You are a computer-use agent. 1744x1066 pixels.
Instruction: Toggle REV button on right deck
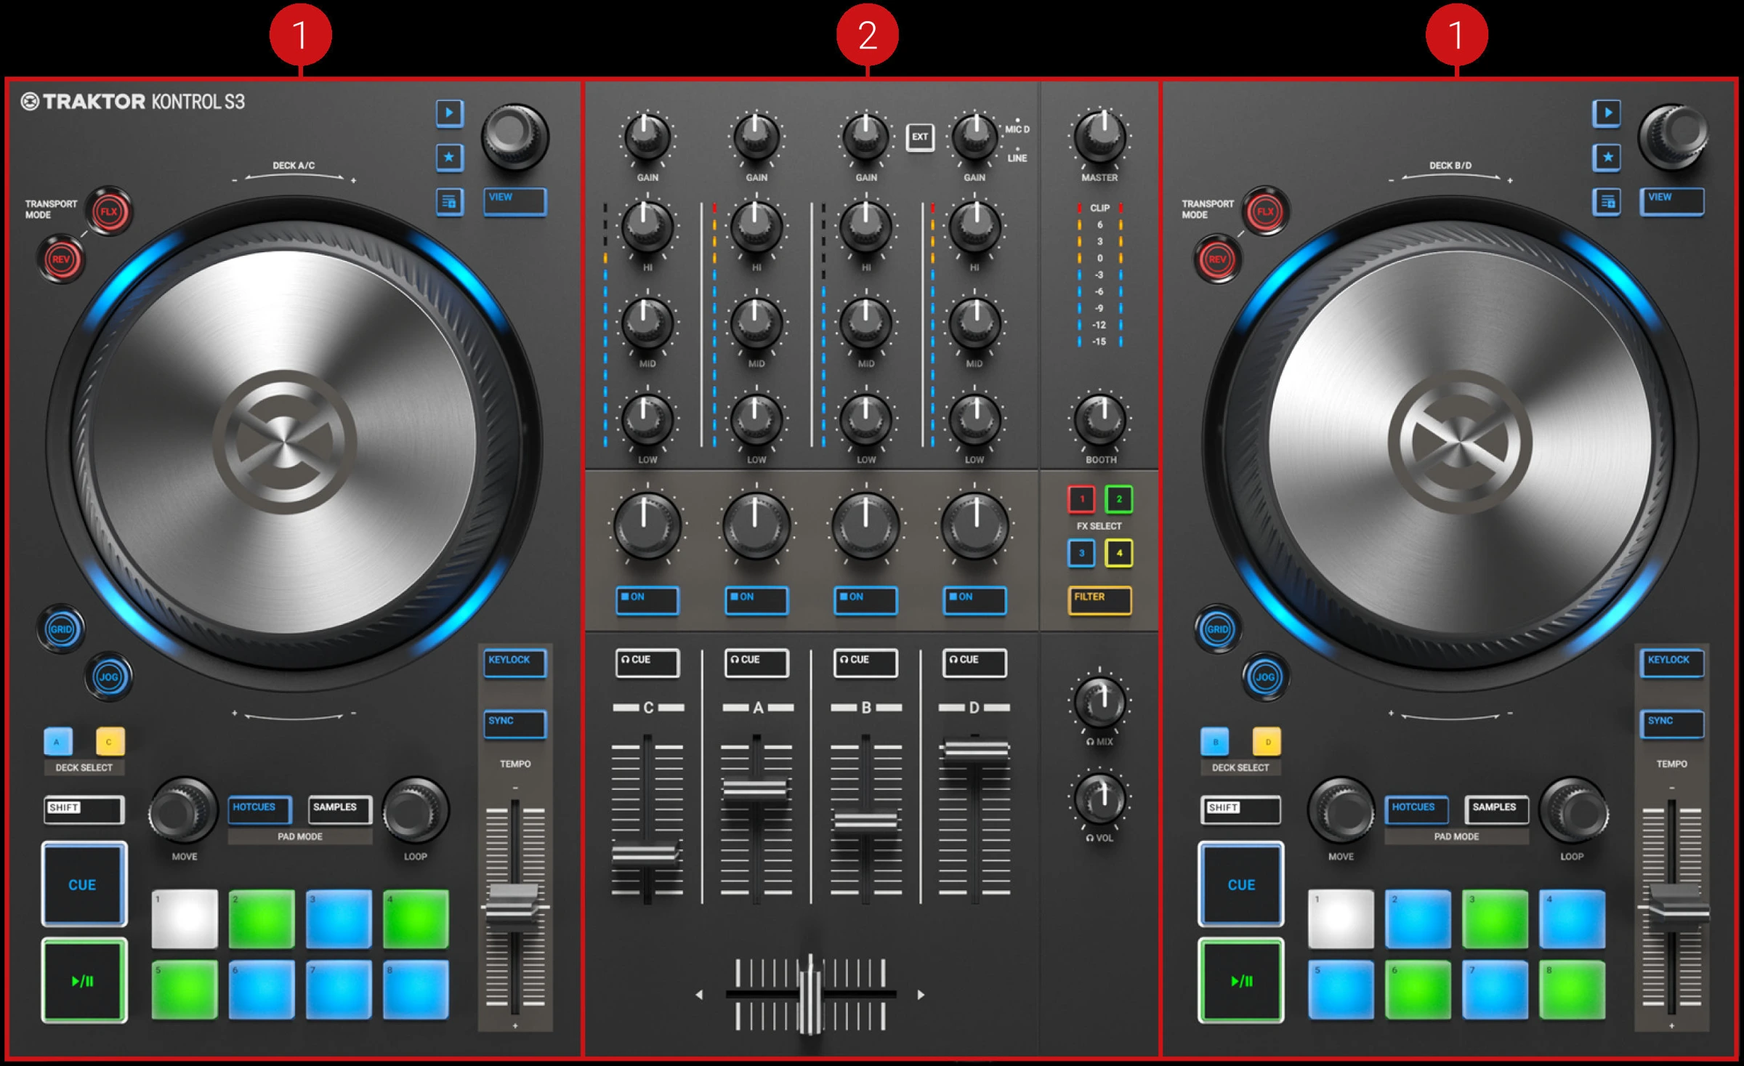(x=1218, y=259)
